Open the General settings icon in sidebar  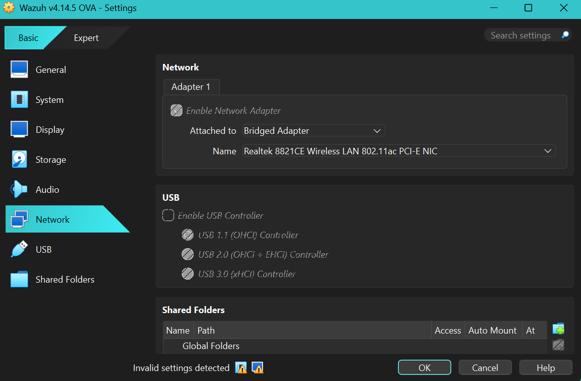tap(19, 69)
